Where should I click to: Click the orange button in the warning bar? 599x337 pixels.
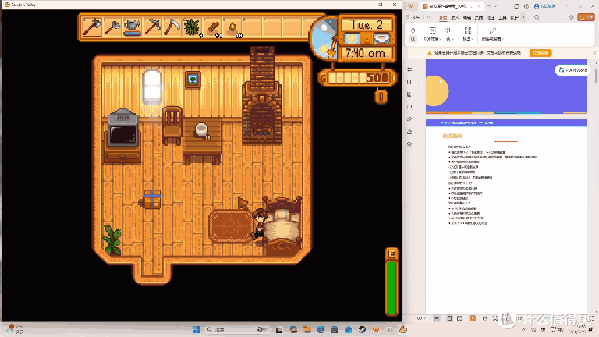pyautogui.click(x=541, y=53)
